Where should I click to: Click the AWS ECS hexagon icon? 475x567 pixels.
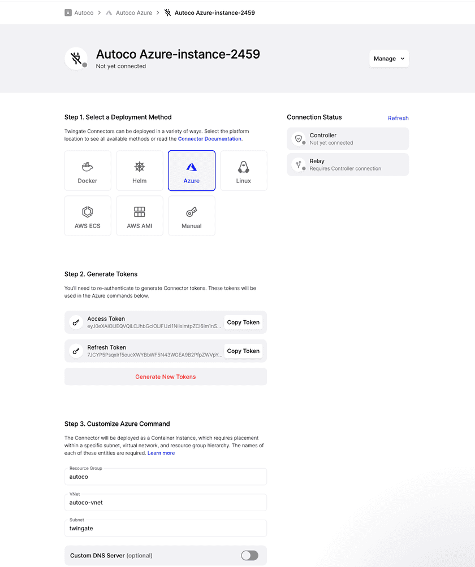(x=88, y=212)
